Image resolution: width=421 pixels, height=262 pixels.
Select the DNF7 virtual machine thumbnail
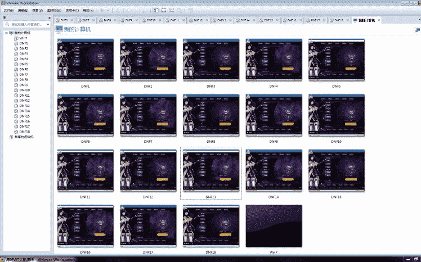pos(148,115)
